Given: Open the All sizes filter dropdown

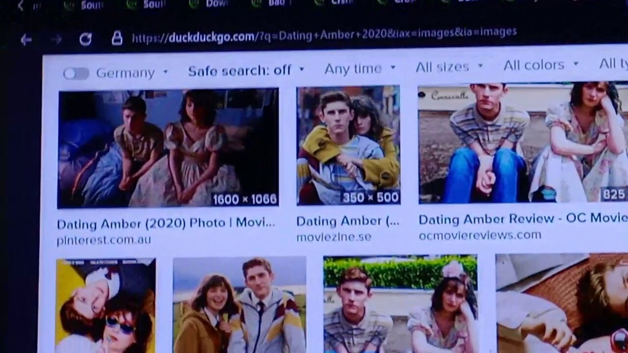Looking at the screenshot, I should point(449,67).
